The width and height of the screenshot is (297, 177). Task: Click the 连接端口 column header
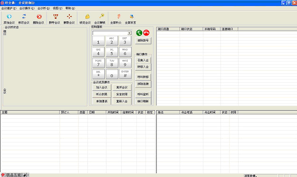coord(229,29)
